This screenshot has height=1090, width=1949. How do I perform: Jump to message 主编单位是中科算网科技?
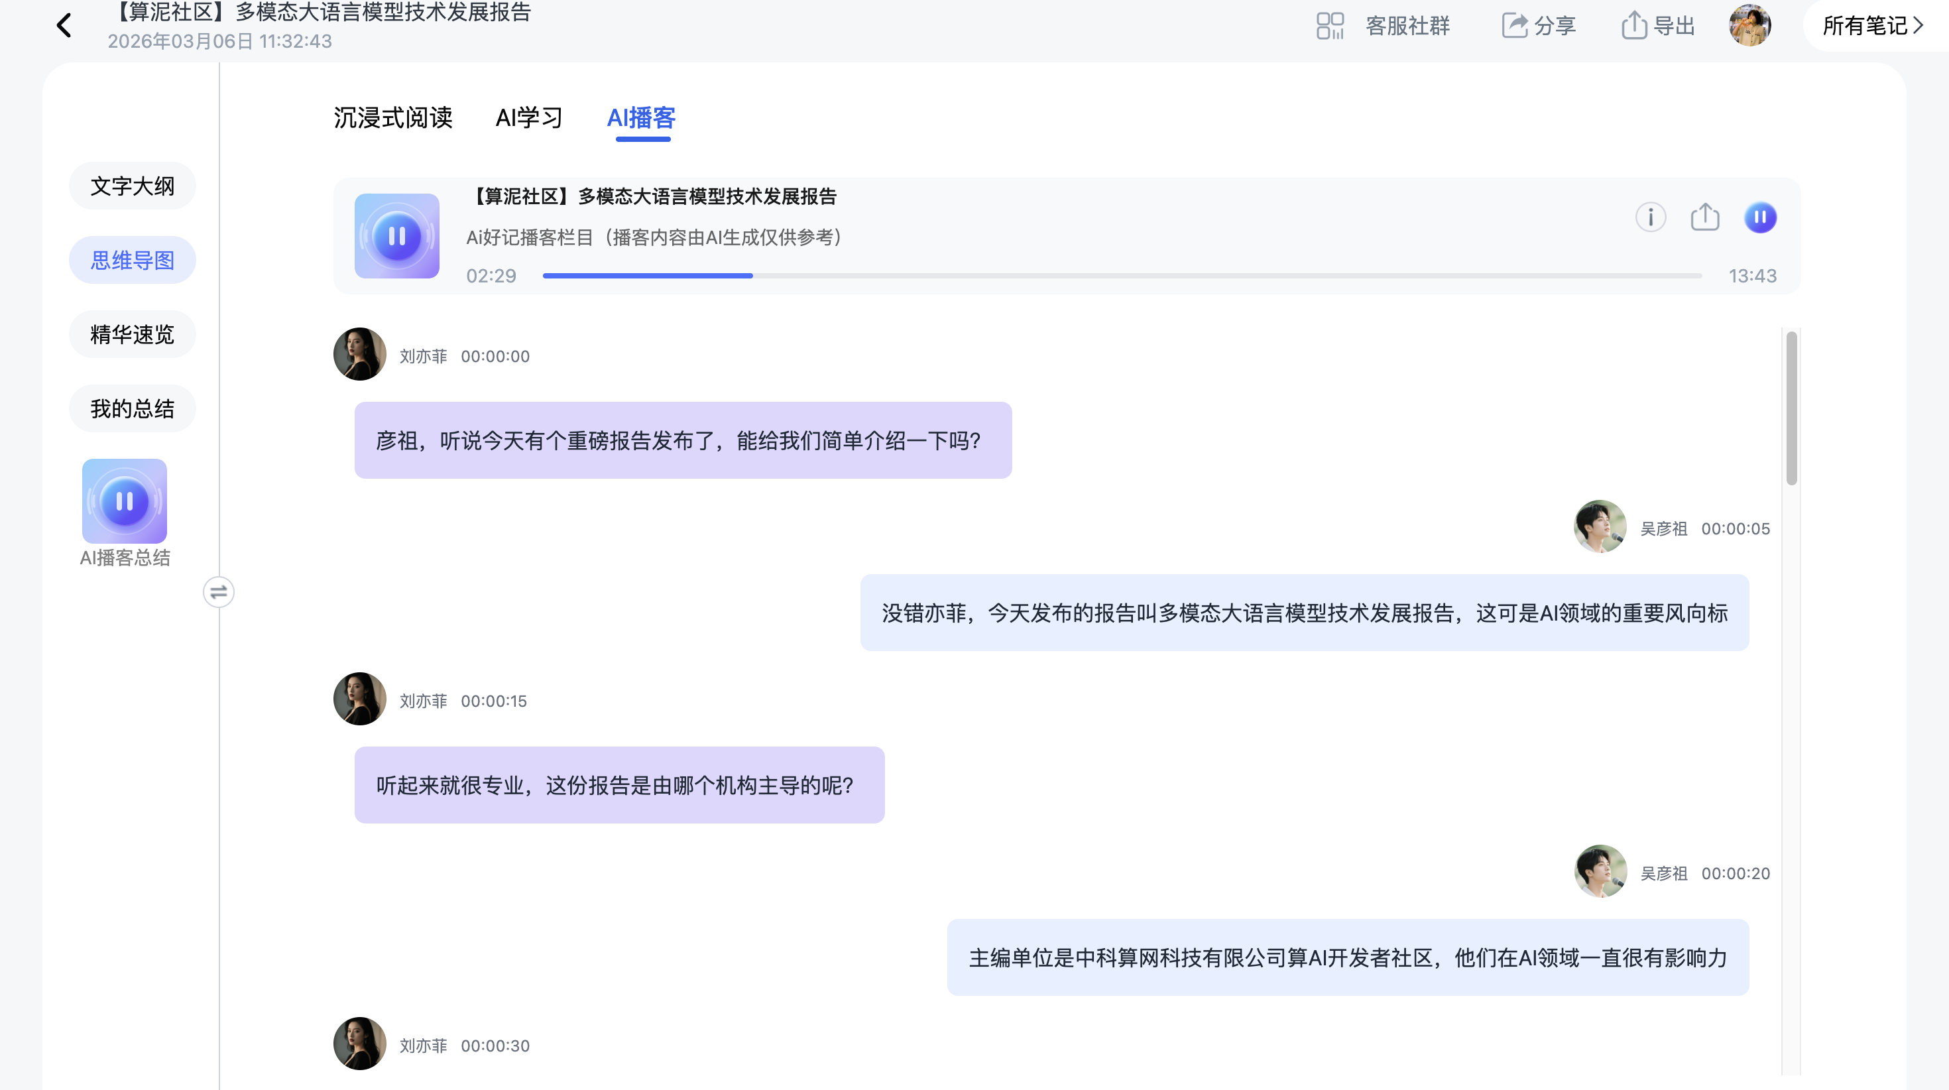point(1348,957)
